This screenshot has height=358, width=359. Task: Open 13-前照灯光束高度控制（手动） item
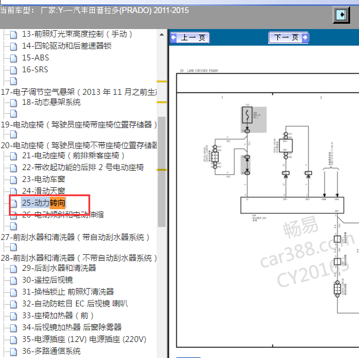point(77,34)
